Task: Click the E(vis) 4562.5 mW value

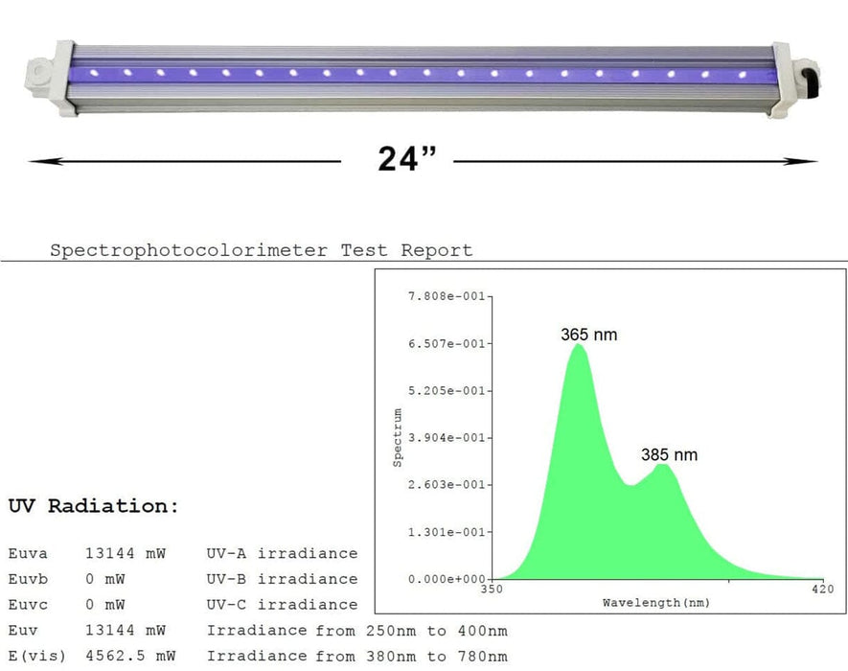Action: pyautogui.click(x=125, y=657)
